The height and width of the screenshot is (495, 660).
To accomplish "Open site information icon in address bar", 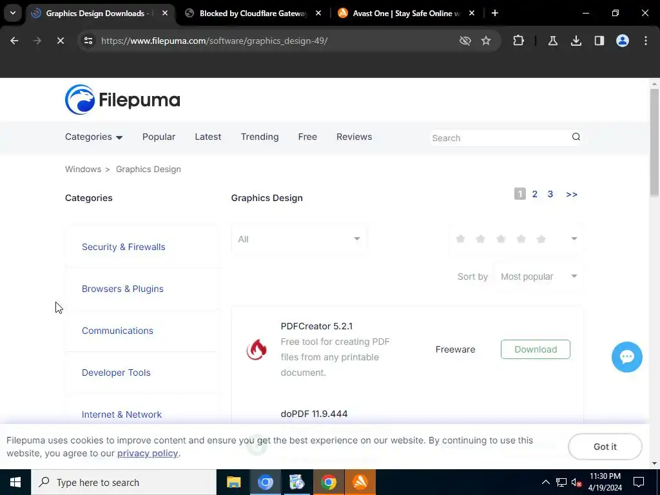I will (88, 41).
